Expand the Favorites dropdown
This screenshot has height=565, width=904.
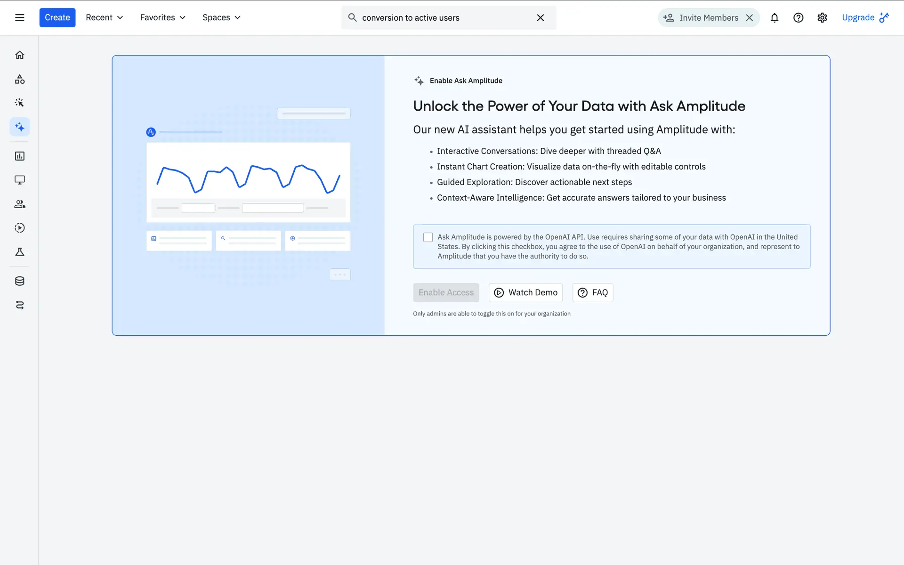point(162,17)
